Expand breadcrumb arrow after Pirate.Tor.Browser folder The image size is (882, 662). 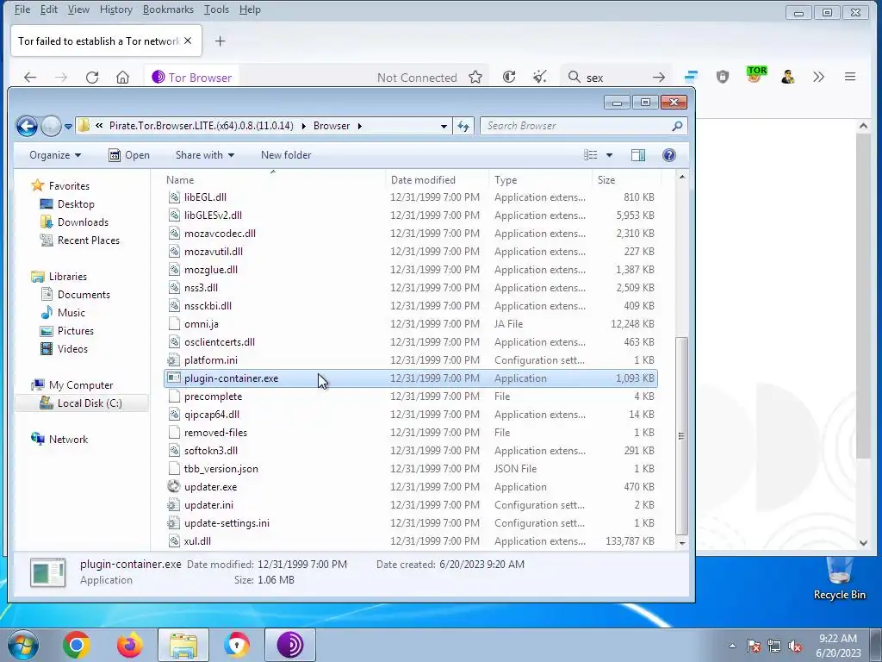point(304,126)
